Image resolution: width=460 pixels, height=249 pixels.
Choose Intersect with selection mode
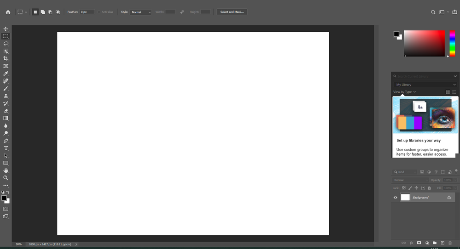click(58, 12)
